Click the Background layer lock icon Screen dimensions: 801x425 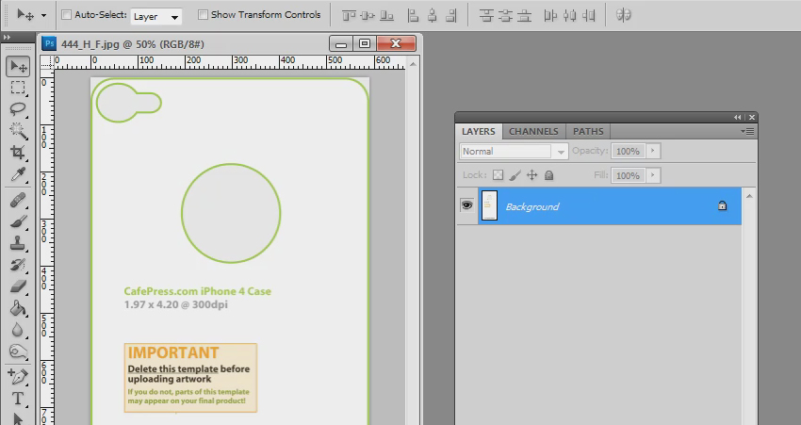(x=723, y=205)
